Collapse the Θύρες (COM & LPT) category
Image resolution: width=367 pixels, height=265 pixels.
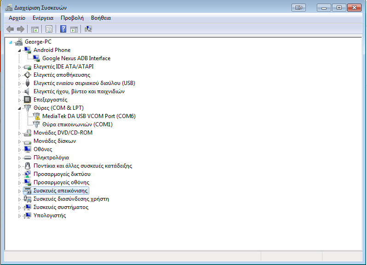pyautogui.click(x=20, y=108)
